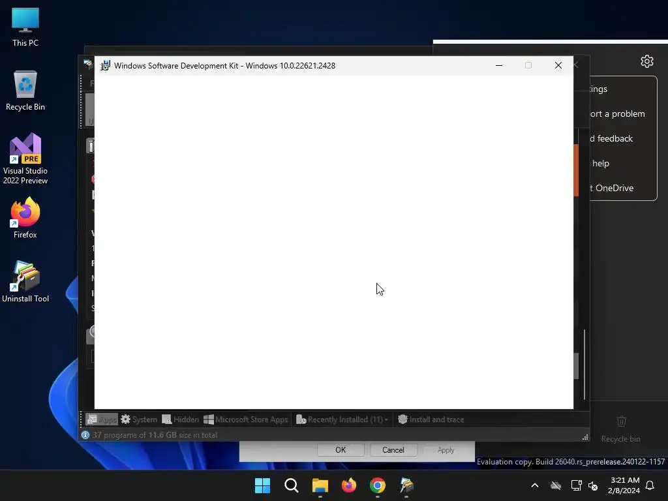Open notifications bell
This screenshot has height=501, width=668.
(x=650, y=485)
